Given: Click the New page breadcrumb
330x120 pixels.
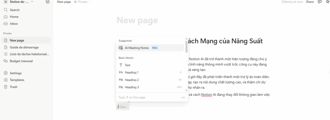Looking at the screenshot, I should (x=64, y=2).
